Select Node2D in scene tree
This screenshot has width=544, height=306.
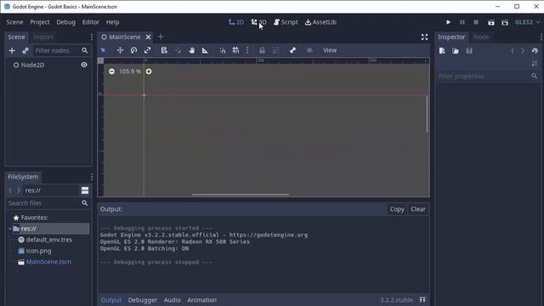click(32, 65)
